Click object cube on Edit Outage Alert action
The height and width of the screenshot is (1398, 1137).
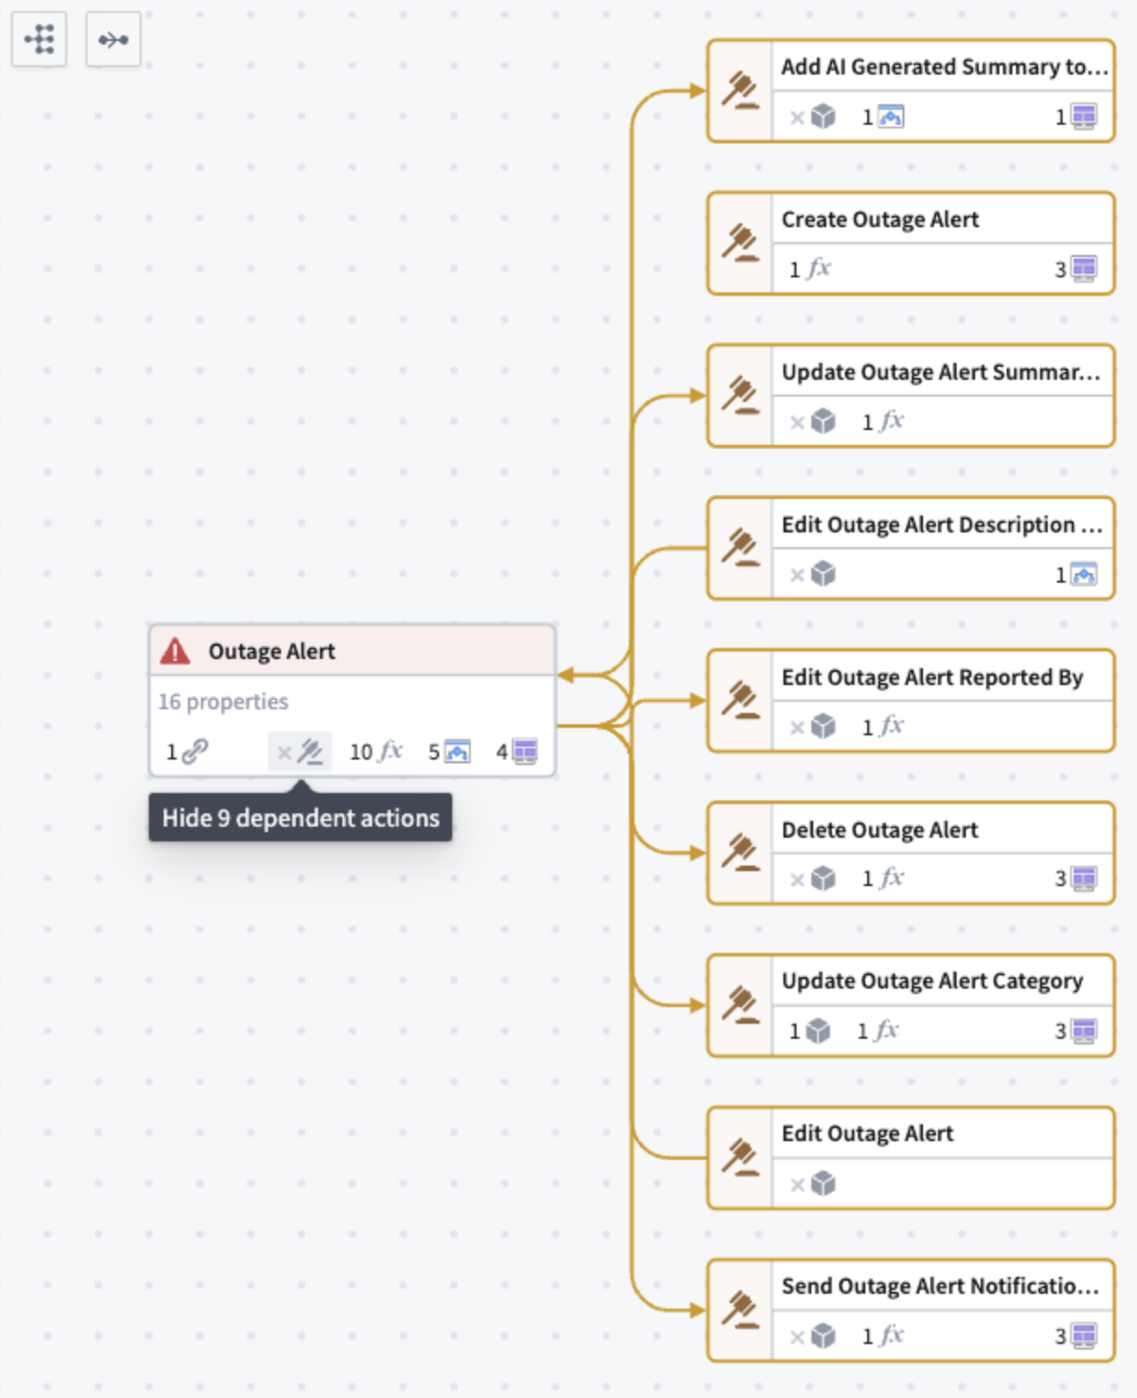[x=813, y=1184]
